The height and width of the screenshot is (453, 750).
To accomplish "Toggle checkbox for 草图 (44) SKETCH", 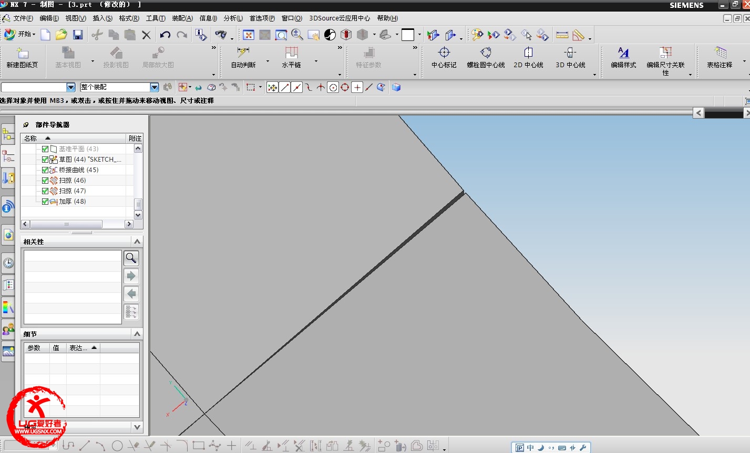I will (x=45, y=160).
